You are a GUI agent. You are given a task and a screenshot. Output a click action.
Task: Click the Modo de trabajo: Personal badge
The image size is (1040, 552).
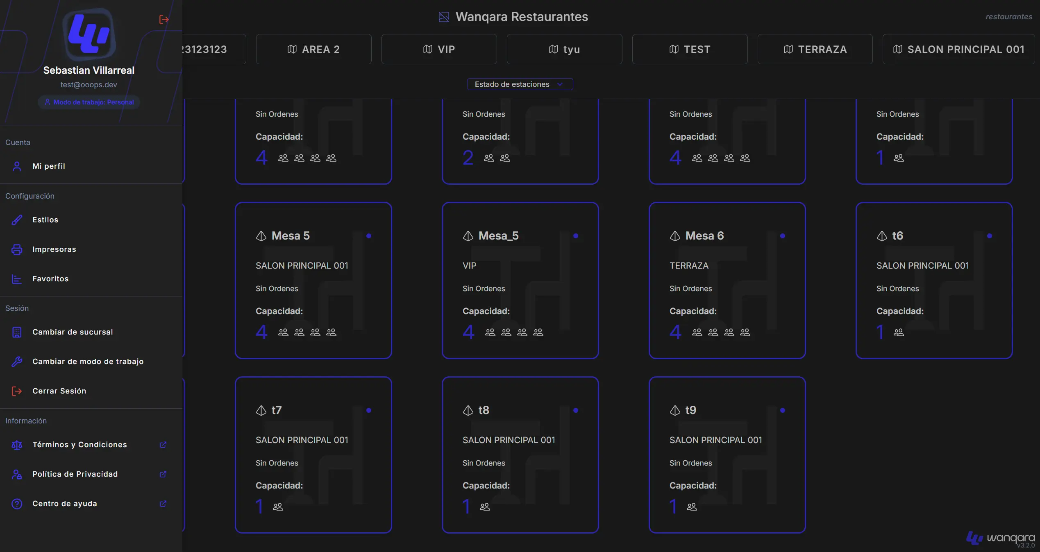coord(89,102)
